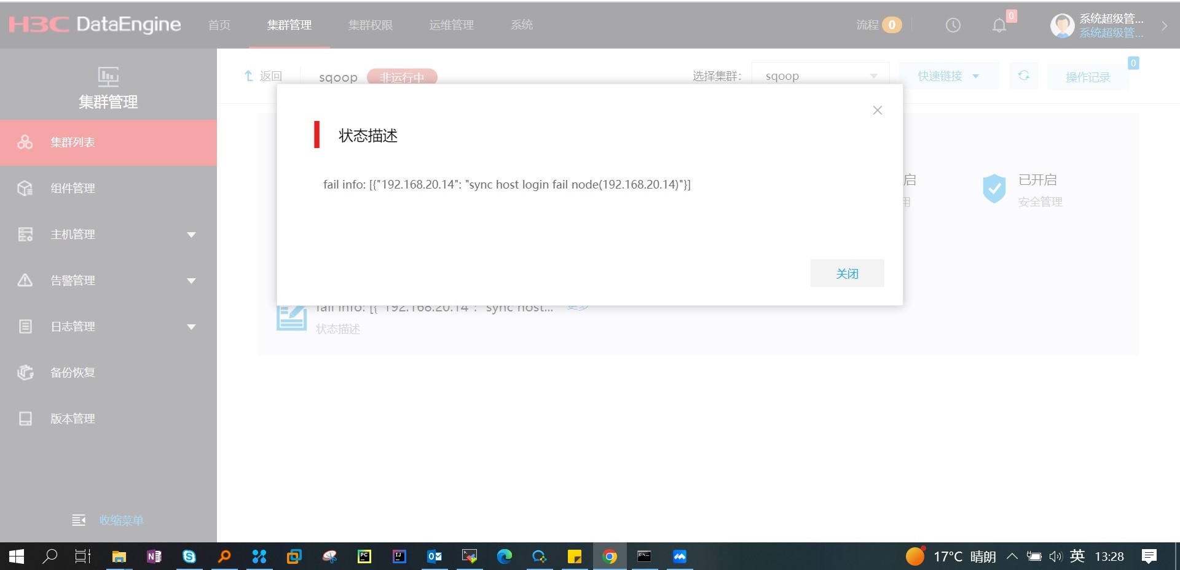Open Task View on the taskbar
The width and height of the screenshot is (1180, 570).
pos(83,556)
